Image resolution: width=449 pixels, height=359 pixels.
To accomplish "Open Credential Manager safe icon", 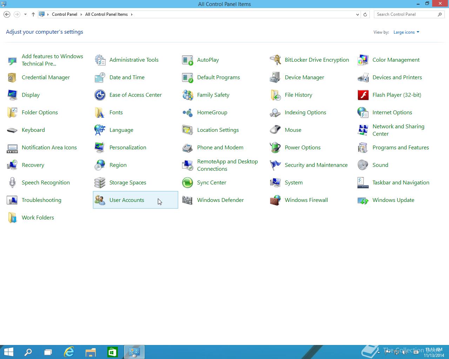I will point(12,77).
